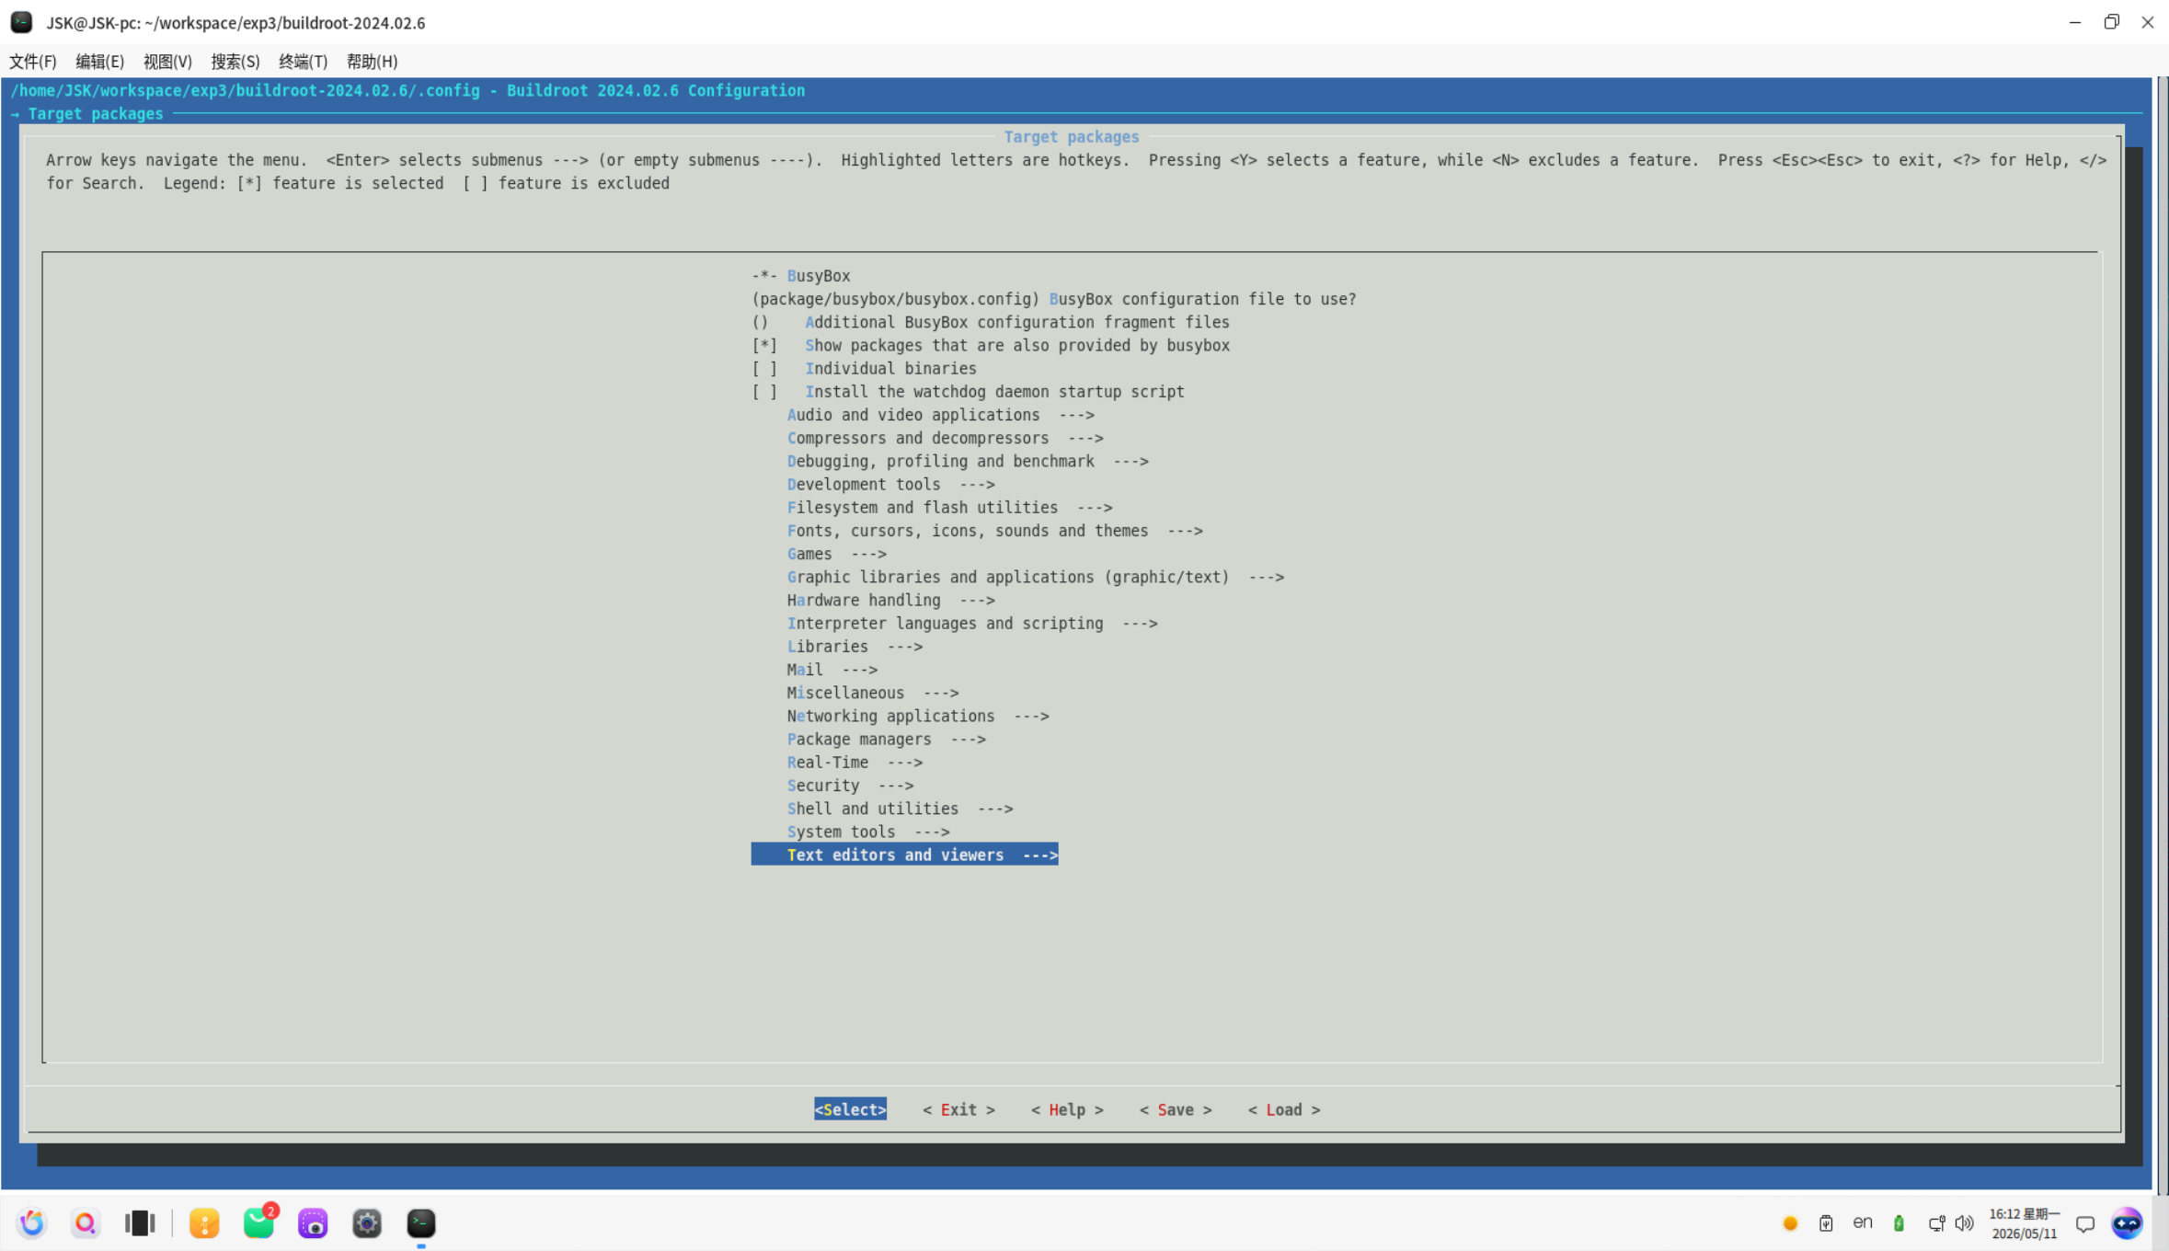
Task: Open the 终端(T) menu
Action: [x=304, y=62]
